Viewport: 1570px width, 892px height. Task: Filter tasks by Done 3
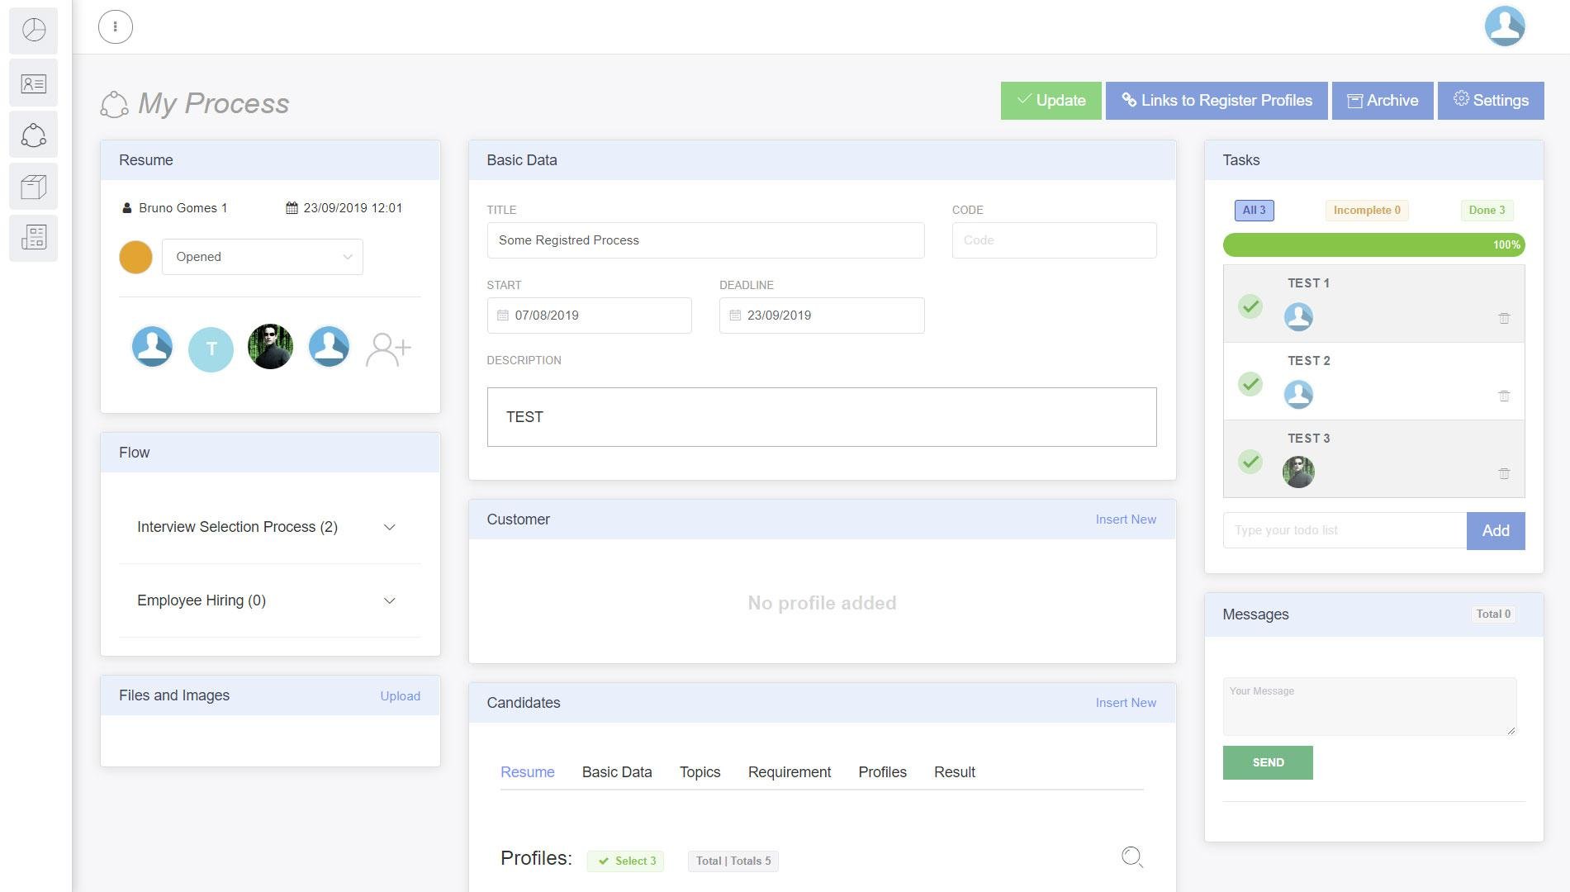tap(1487, 211)
